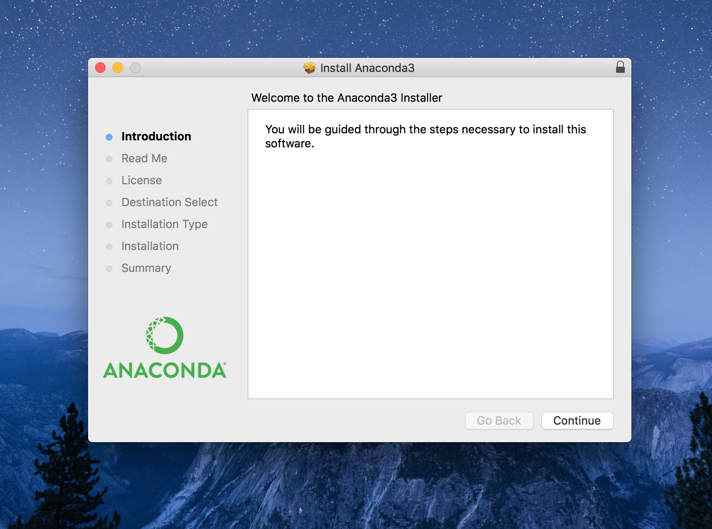Viewport: 712px width, 529px height.
Task: Select the Read Me step
Action: pyautogui.click(x=144, y=158)
